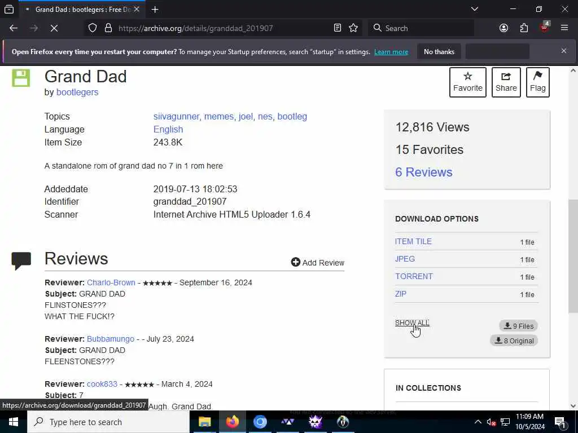Image resolution: width=578 pixels, height=433 pixels.
Task: Favorite this item with star button
Action: [x=468, y=82]
